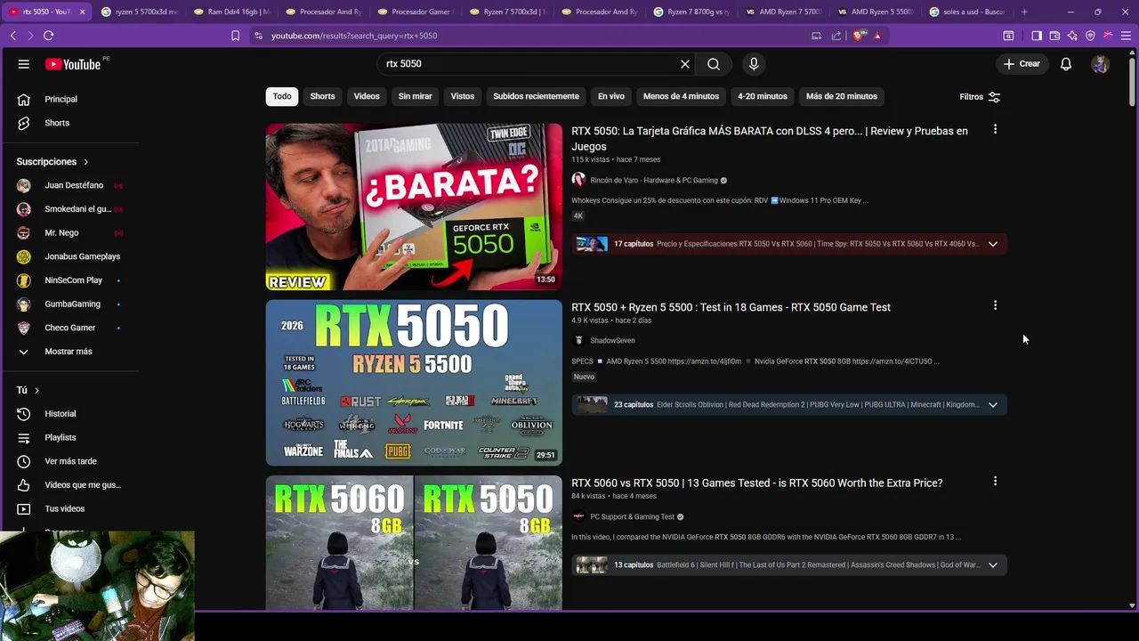Select the Shorts filter chip
Image resolution: width=1139 pixels, height=641 pixels.
(x=322, y=96)
